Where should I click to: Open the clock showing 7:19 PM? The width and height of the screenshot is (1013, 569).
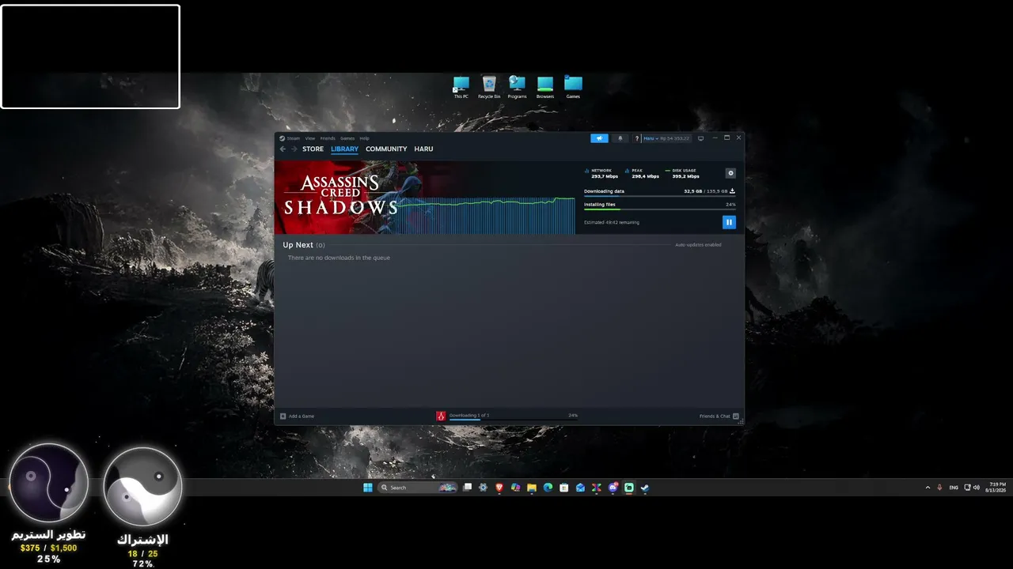(x=996, y=488)
